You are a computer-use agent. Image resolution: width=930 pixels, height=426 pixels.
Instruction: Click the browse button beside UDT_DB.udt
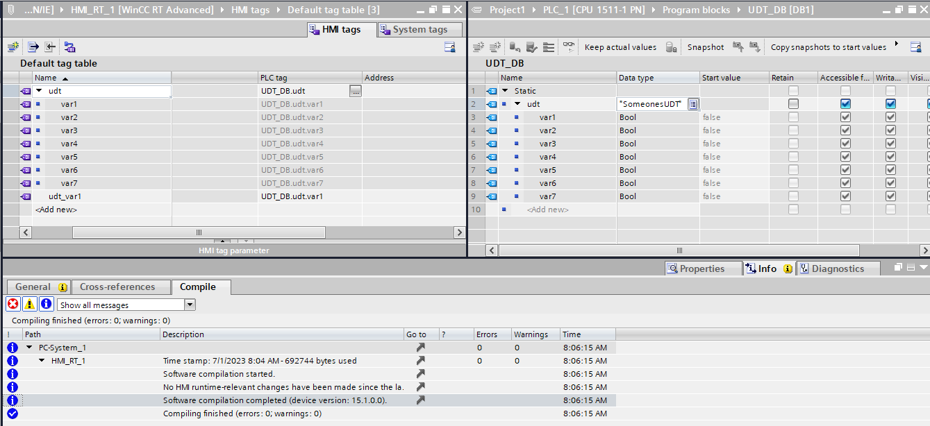(x=355, y=91)
